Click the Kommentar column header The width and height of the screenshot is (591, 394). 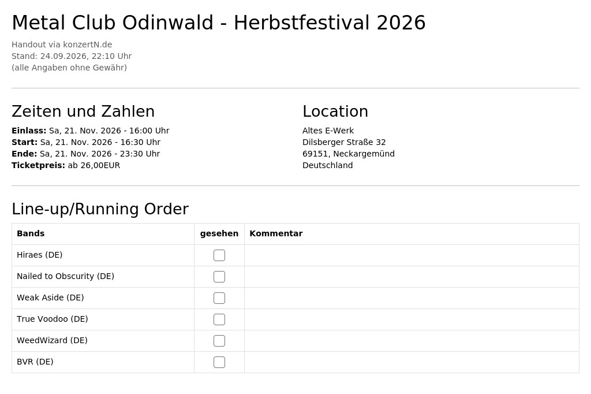click(x=276, y=233)
